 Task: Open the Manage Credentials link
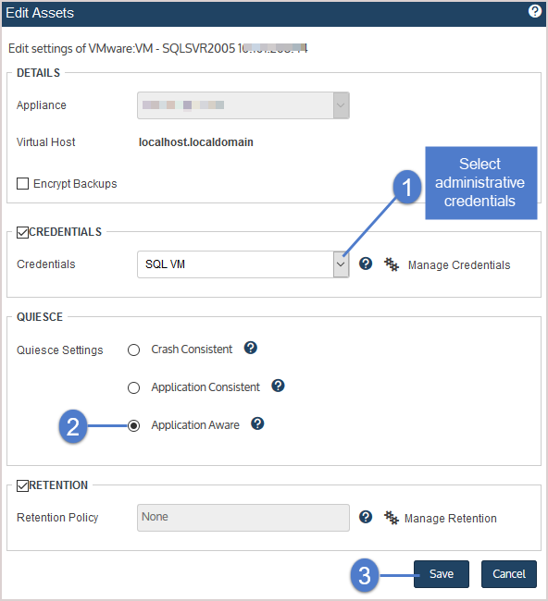pos(459,264)
